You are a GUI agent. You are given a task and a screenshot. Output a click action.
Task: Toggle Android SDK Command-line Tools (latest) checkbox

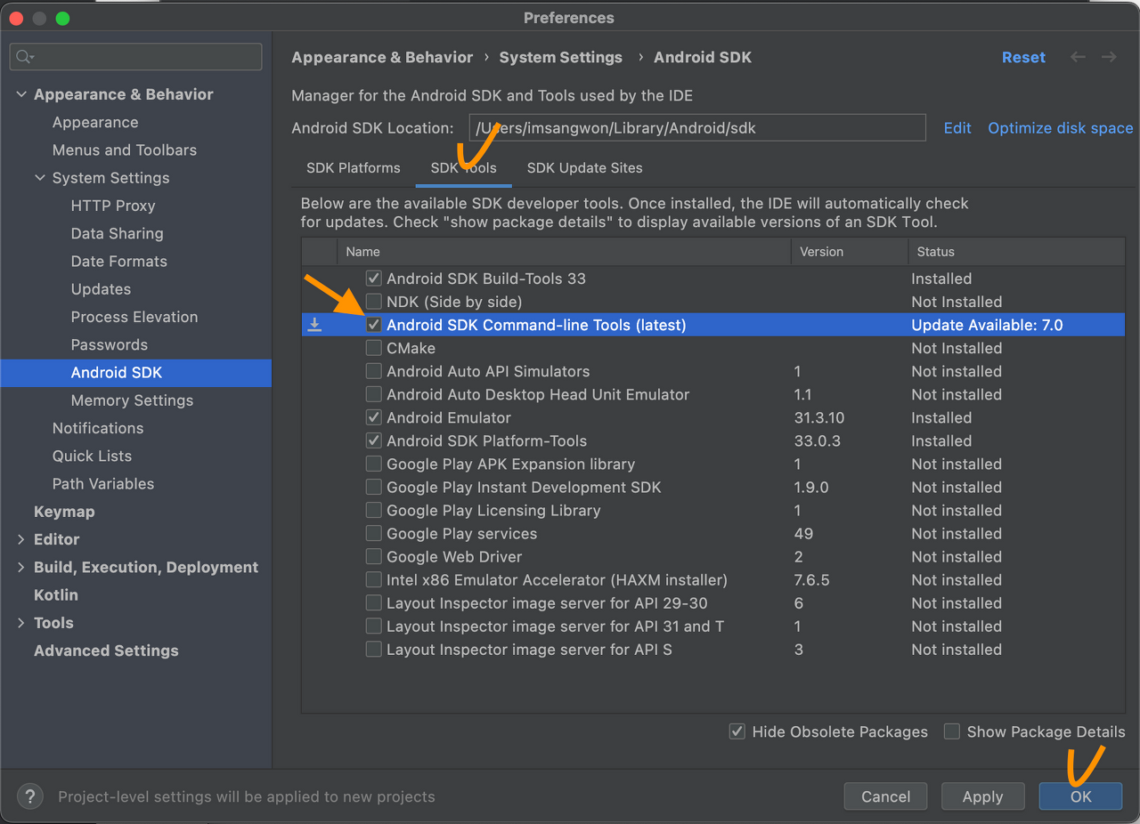(374, 325)
